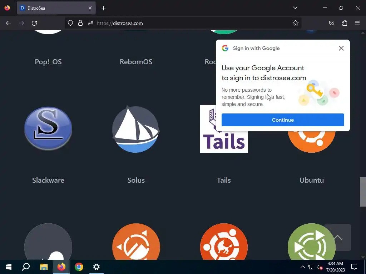Click the Google G logo in popup
This screenshot has width=366, height=274.
(225, 48)
